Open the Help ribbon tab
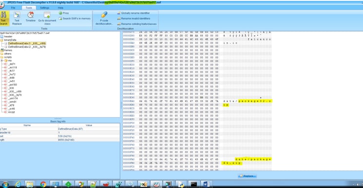Viewport: 363px width, 188px height. click(x=60, y=8)
